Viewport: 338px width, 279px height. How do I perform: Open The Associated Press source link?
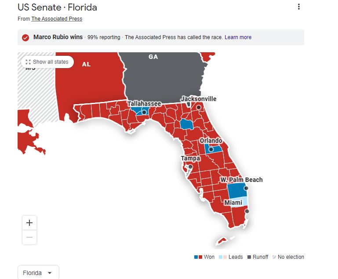pyautogui.click(x=57, y=19)
